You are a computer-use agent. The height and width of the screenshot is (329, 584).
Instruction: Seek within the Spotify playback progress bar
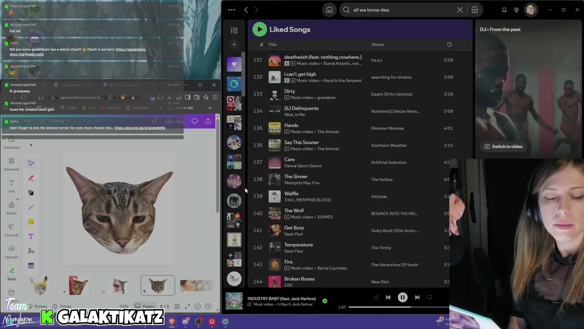(398, 307)
